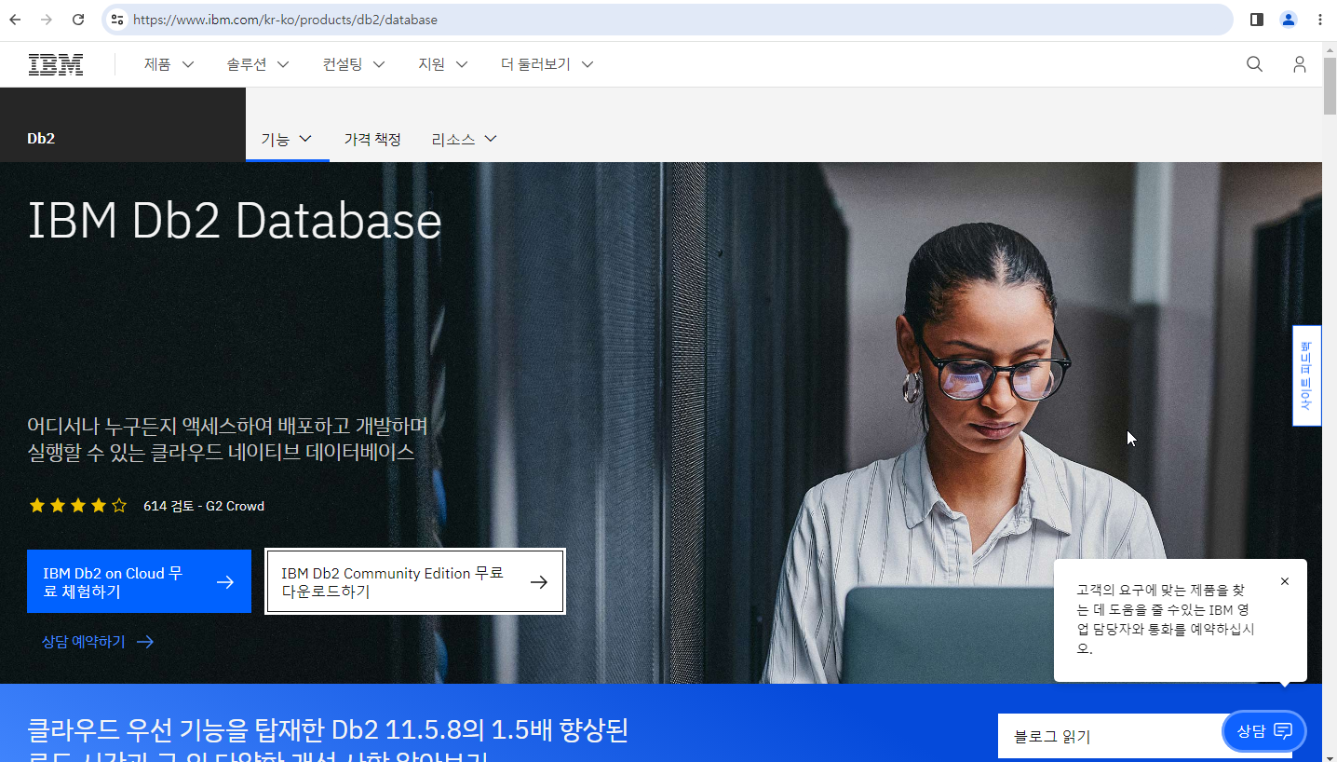This screenshot has width=1337, height=762.
Task: Expand the 더 둘러보기 menu
Action: click(x=547, y=64)
